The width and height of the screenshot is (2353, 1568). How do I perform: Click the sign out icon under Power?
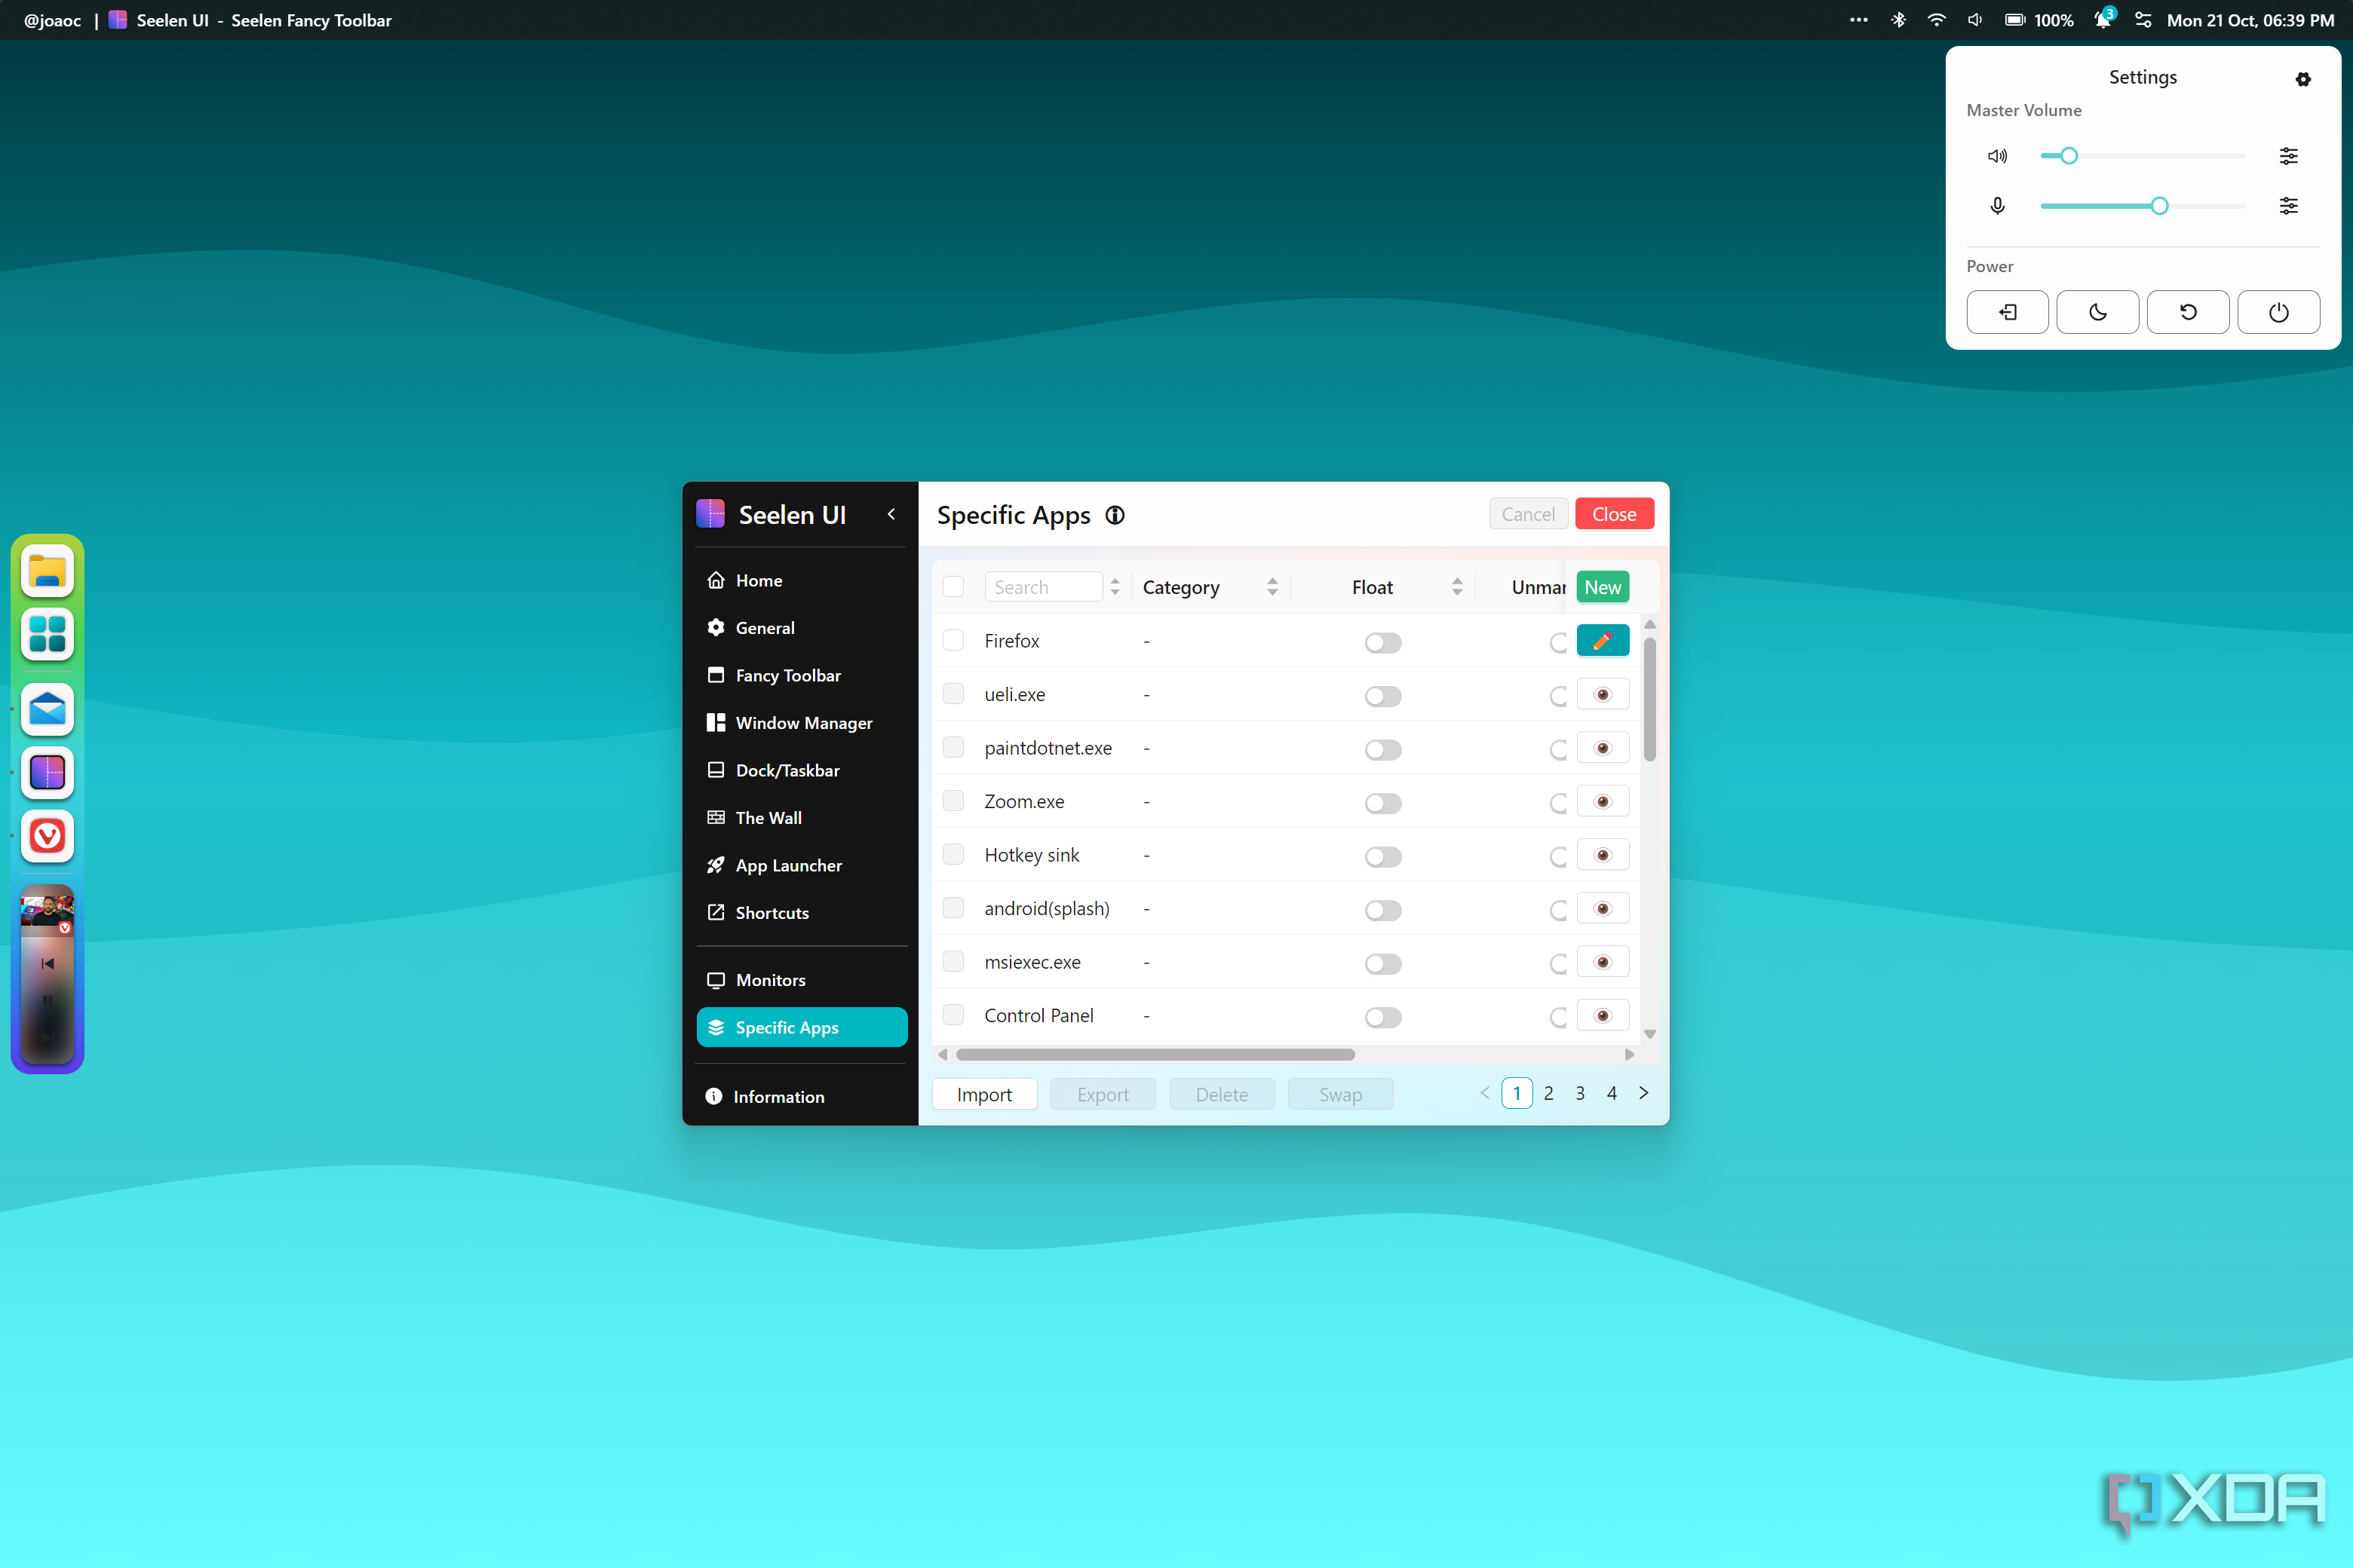(x=2008, y=312)
